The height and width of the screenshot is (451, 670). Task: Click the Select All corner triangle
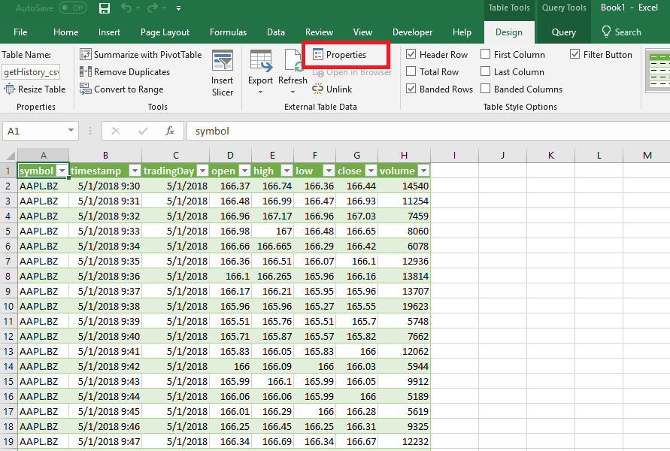[x=10, y=156]
